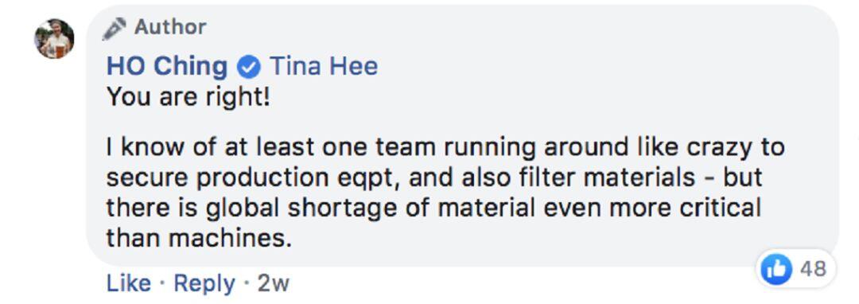Click the line starting "I know of at least"
This screenshot has height=304, width=859.
[445, 146]
